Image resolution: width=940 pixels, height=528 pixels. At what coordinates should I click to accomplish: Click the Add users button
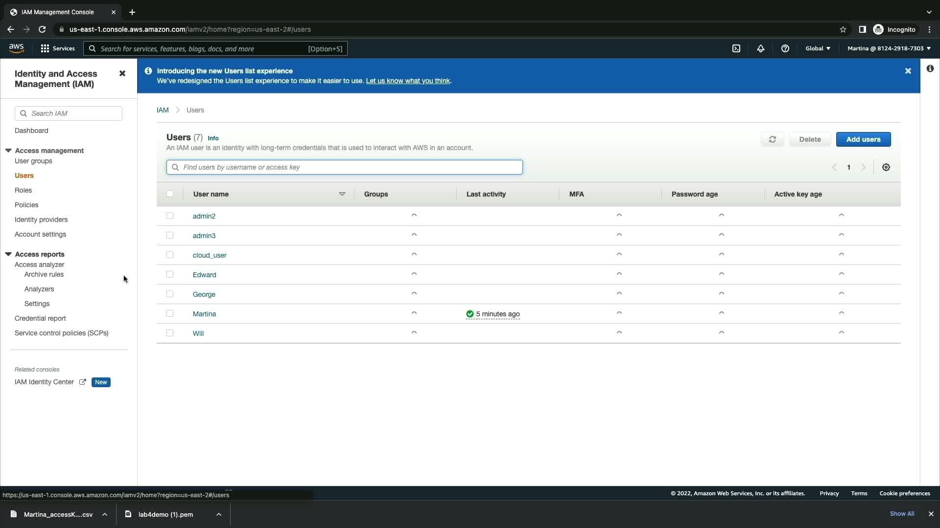(863, 139)
